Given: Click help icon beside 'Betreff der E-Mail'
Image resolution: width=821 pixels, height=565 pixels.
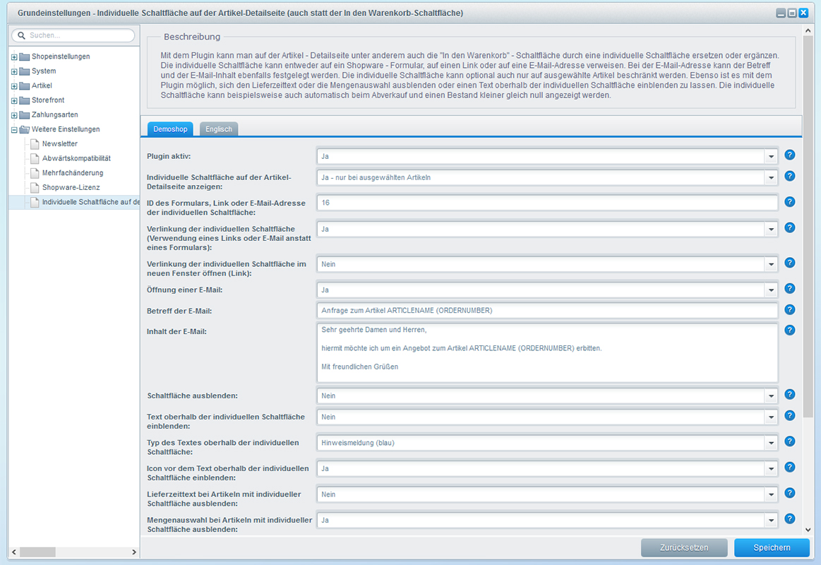Looking at the screenshot, I should pyautogui.click(x=789, y=310).
